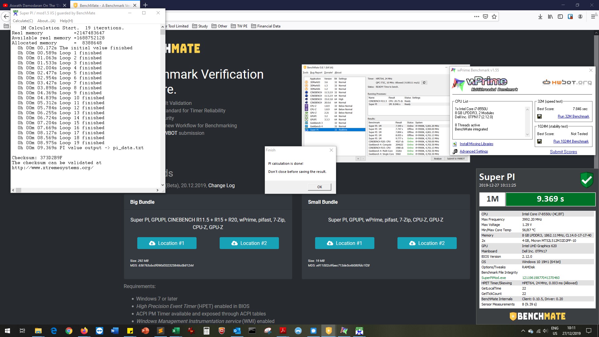Open the About...(A) menu in Super PI

point(46,21)
